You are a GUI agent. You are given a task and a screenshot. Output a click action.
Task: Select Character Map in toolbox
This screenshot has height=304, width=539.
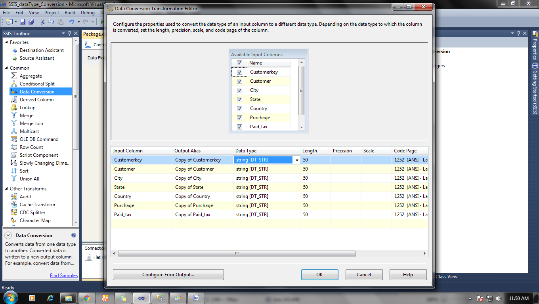(x=35, y=220)
